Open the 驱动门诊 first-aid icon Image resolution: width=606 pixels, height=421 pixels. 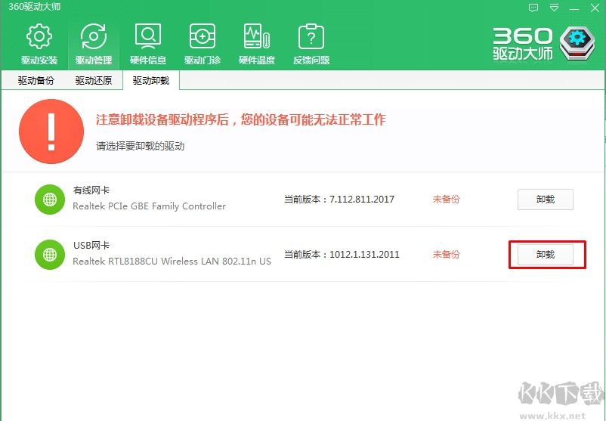203,37
